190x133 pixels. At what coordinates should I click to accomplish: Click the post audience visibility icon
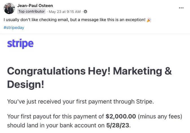[85, 12]
